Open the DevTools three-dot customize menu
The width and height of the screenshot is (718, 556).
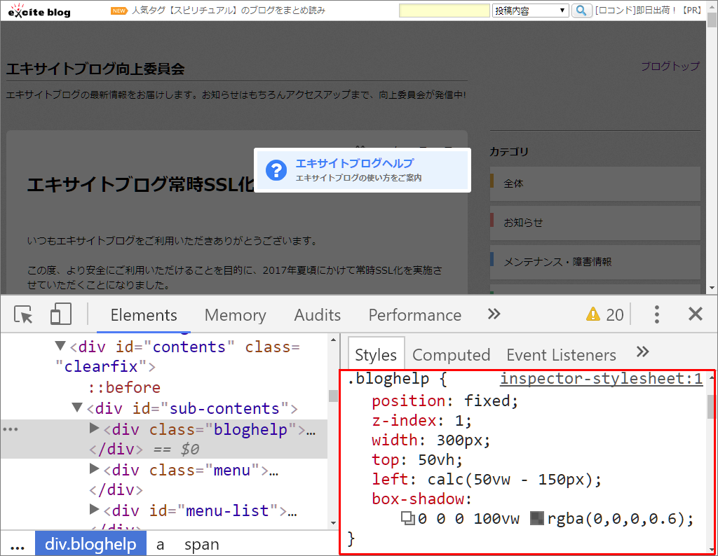pos(656,314)
